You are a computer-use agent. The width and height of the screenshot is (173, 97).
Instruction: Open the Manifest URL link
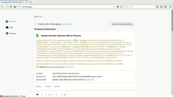click(x=89, y=80)
